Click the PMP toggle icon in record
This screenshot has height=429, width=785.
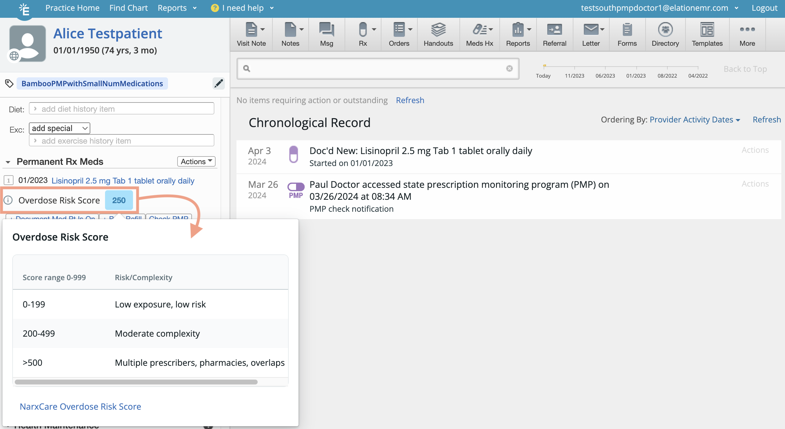(295, 187)
